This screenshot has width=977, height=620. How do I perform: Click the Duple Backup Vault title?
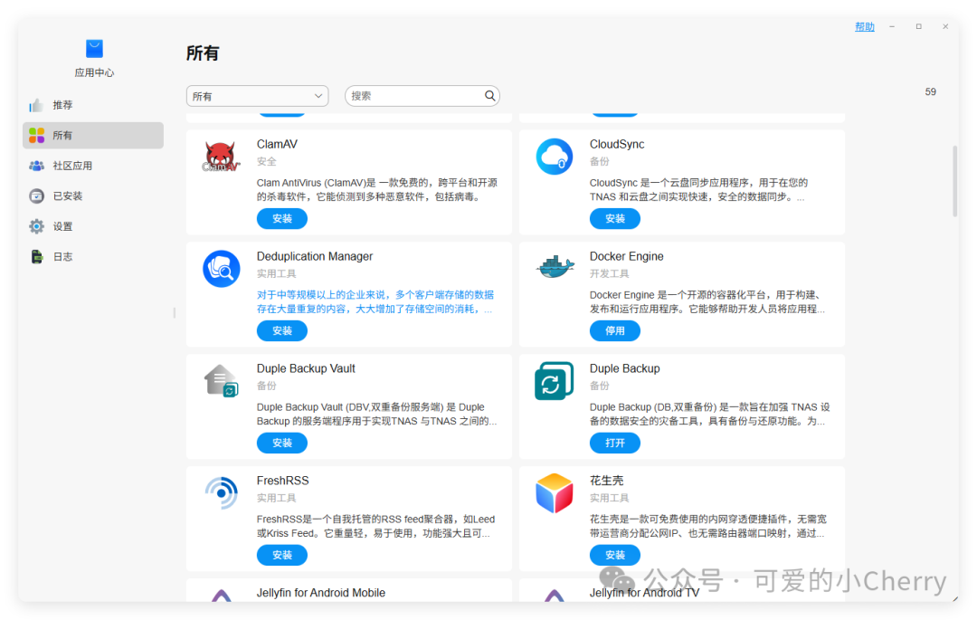point(306,368)
